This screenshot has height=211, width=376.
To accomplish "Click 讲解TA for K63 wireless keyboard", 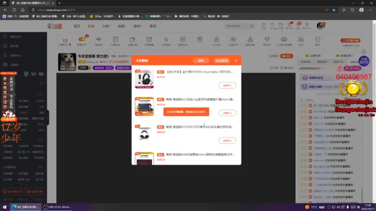I will pyautogui.click(x=227, y=113).
